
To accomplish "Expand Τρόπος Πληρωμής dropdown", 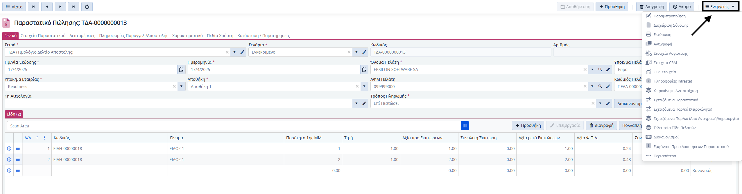I will 600,103.
